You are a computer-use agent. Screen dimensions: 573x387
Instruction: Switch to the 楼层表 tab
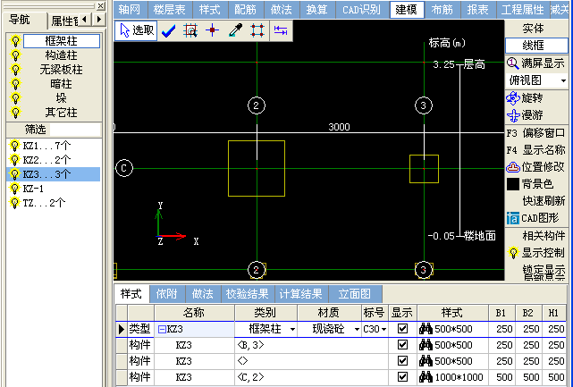tap(170, 10)
